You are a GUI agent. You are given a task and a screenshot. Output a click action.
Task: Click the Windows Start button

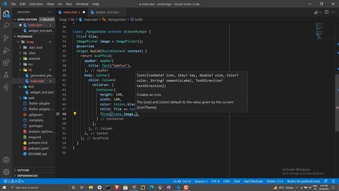click(4, 187)
